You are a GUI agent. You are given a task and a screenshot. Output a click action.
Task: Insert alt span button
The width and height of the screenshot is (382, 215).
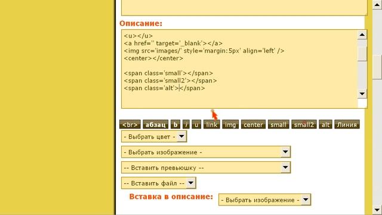click(325, 124)
